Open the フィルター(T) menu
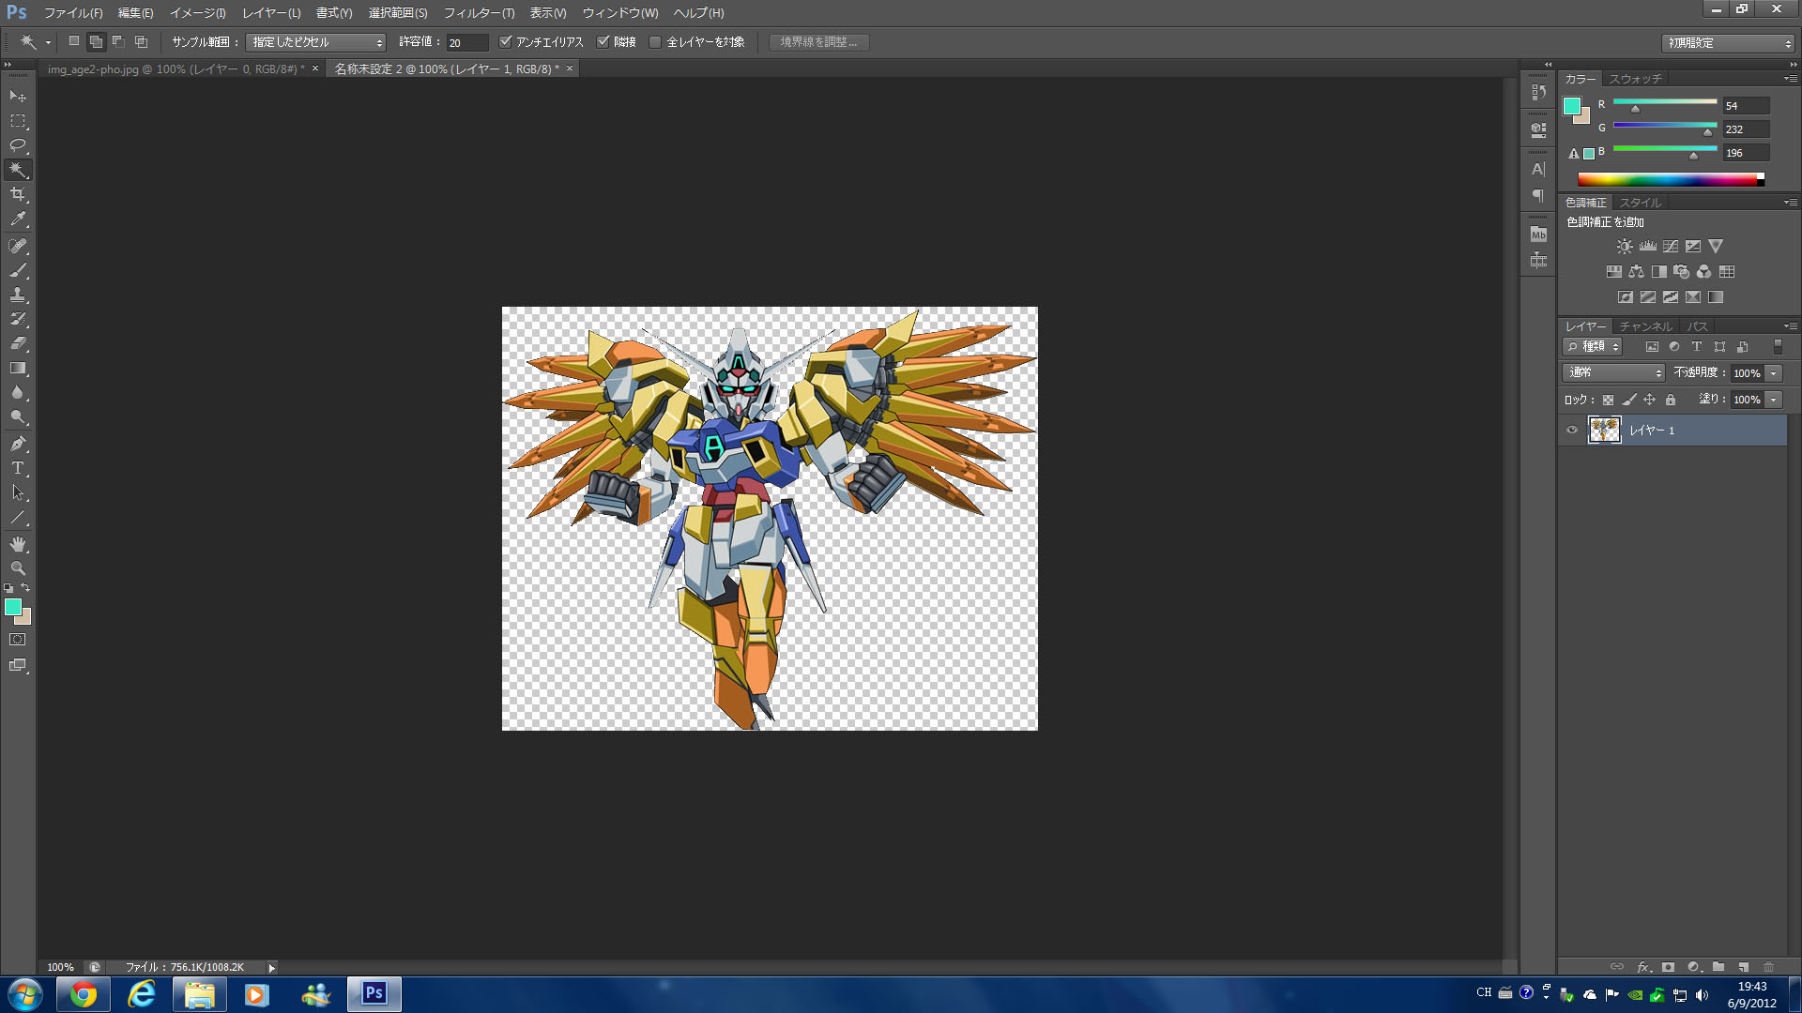Screen dimensions: 1802x1013 (x=479, y=13)
